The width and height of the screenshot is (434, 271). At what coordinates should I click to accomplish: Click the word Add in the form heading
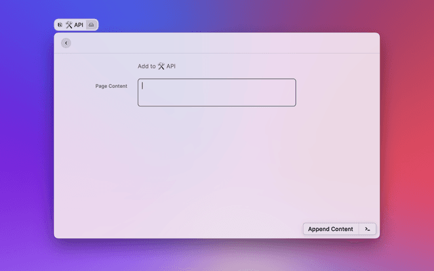click(143, 66)
